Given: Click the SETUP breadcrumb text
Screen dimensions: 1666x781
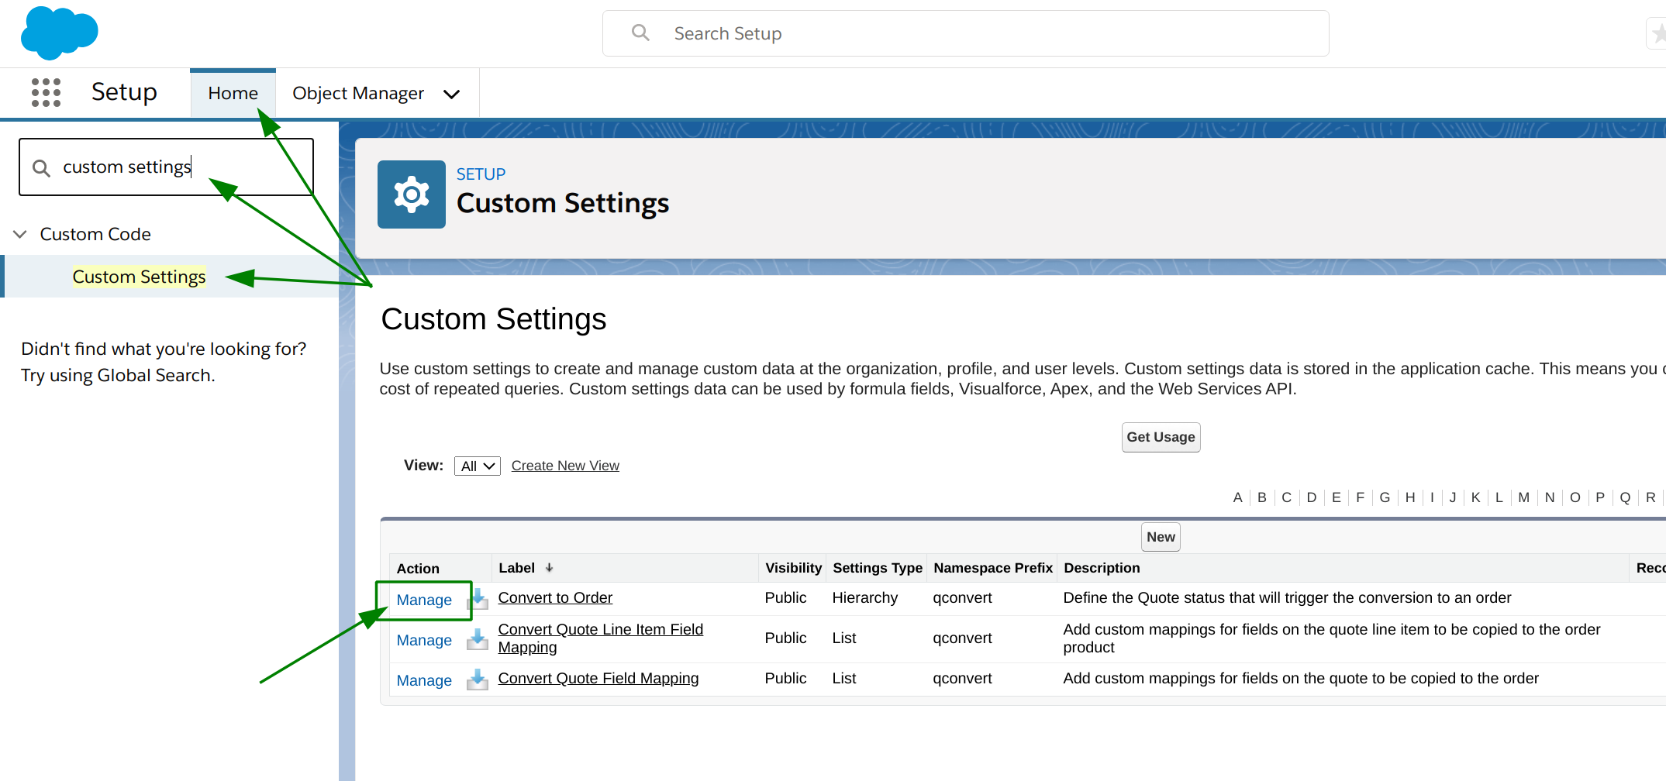Looking at the screenshot, I should 481,174.
